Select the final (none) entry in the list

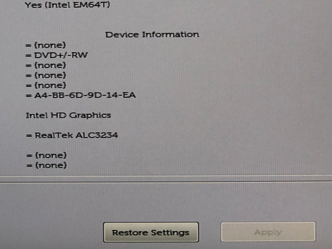(51, 165)
